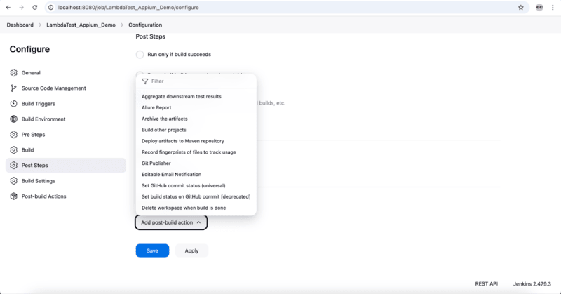Click the Jenkins 2.479.3 version link
The height and width of the screenshot is (294, 561).
click(532, 283)
